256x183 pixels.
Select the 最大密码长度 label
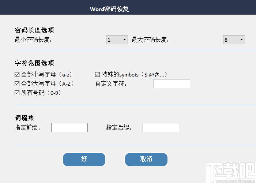pyautogui.click(x=150, y=40)
